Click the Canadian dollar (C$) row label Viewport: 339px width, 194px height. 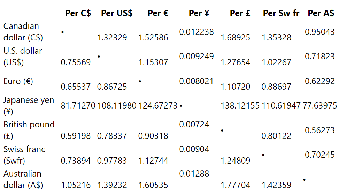(23, 32)
